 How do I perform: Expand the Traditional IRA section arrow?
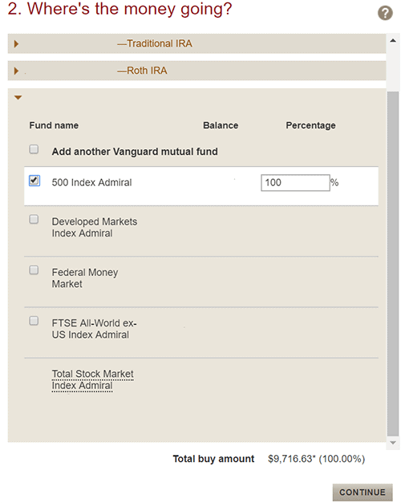pos(16,43)
